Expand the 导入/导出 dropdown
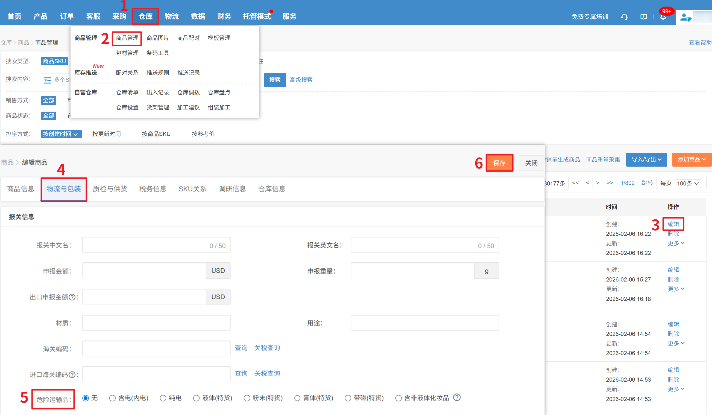712x415 pixels. (x=646, y=159)
